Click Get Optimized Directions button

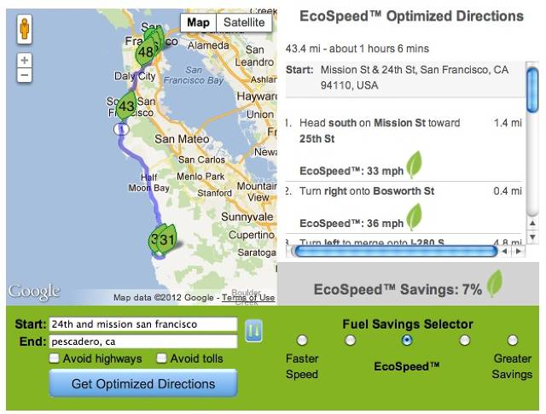tap(143, 383)
